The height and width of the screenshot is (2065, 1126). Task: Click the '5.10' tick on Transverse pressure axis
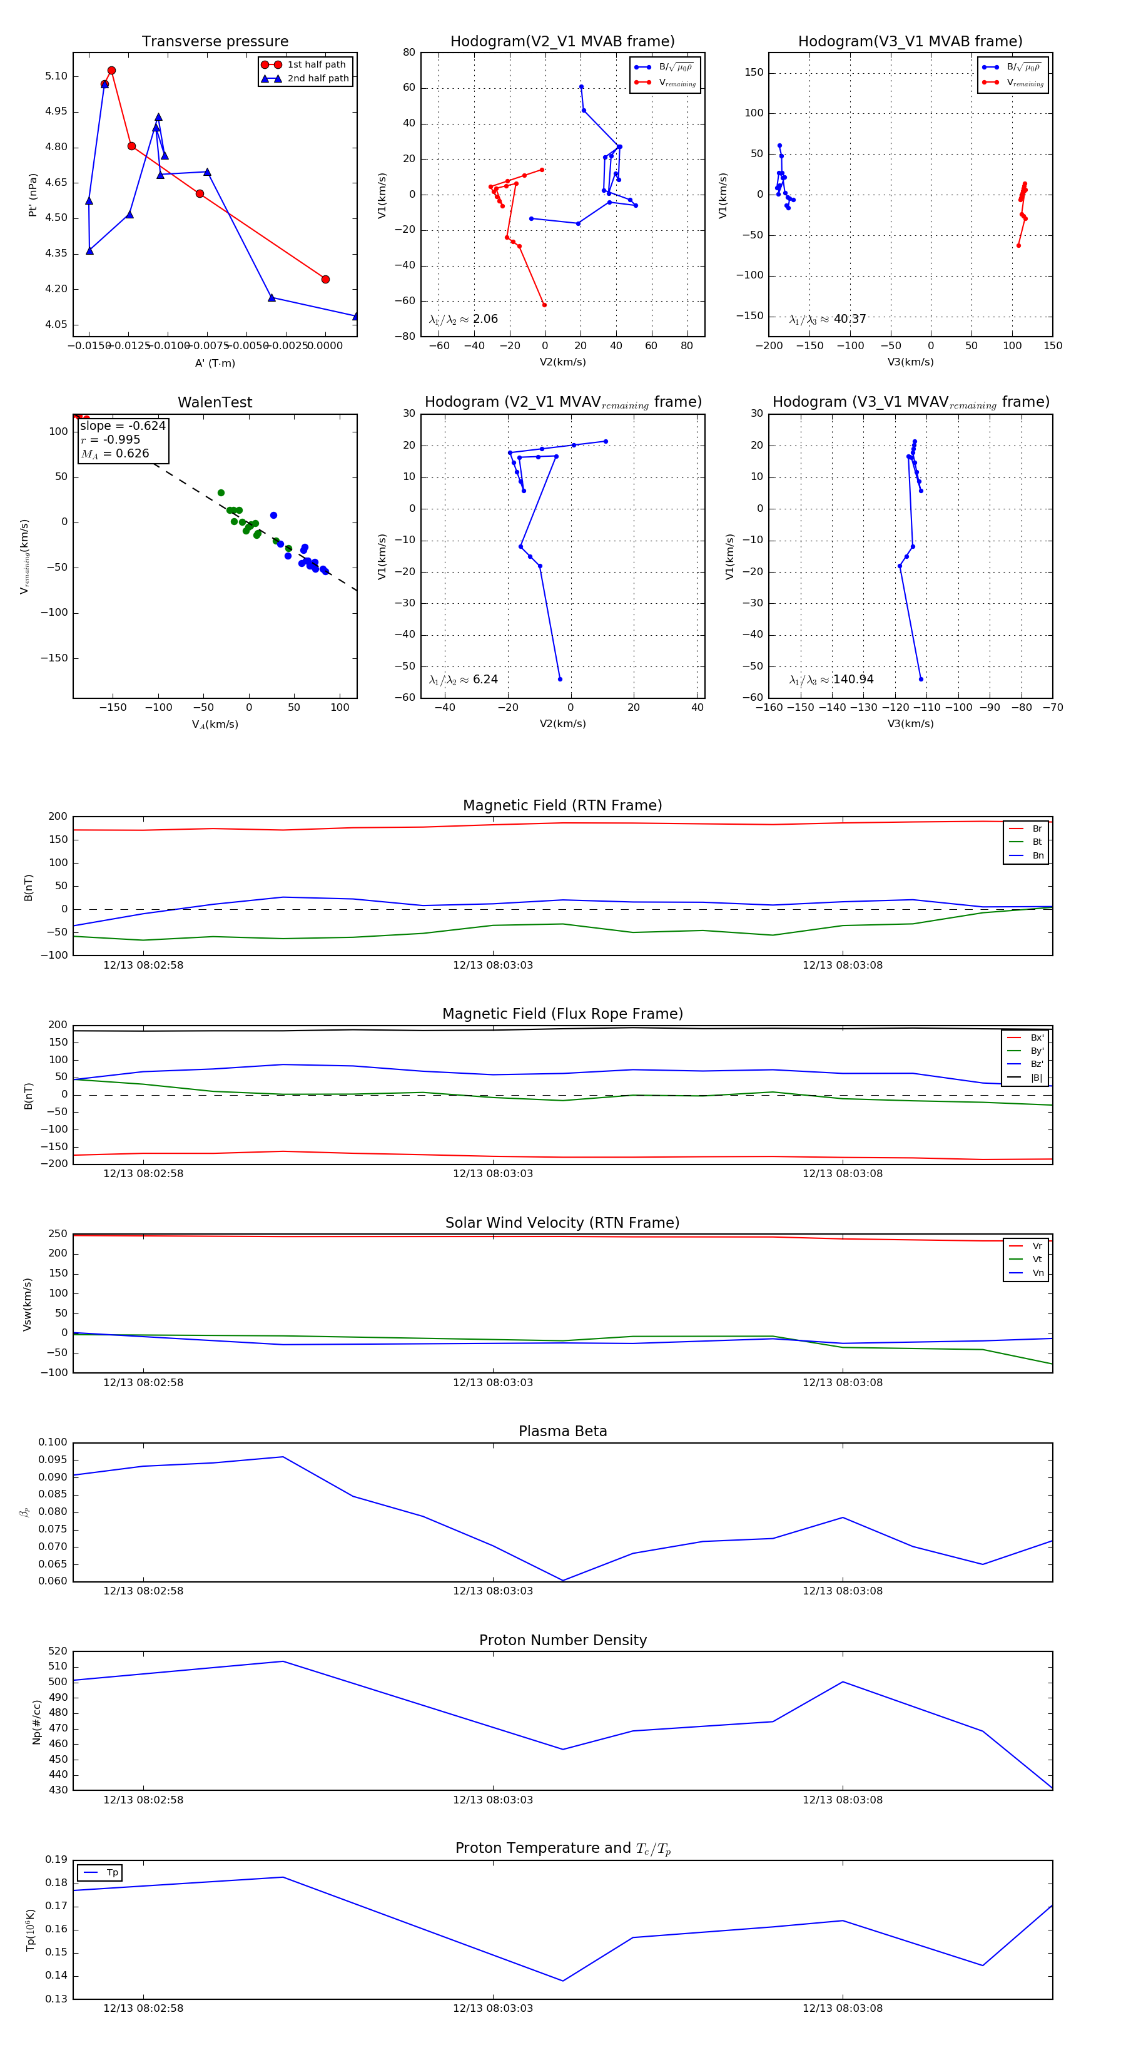(x=56, y=76)
